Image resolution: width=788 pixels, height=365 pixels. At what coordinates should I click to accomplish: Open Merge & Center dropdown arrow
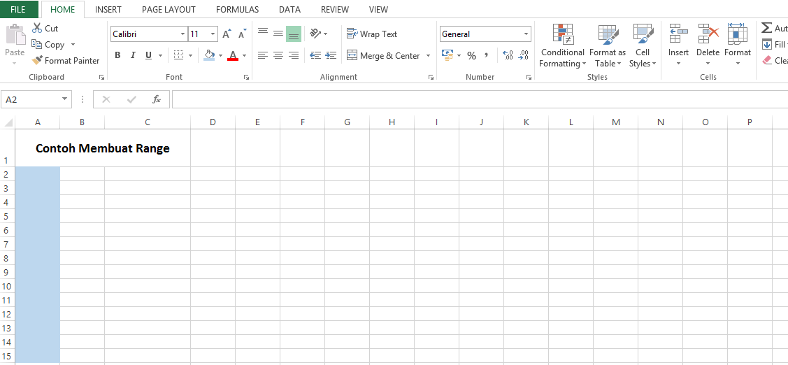428,56
